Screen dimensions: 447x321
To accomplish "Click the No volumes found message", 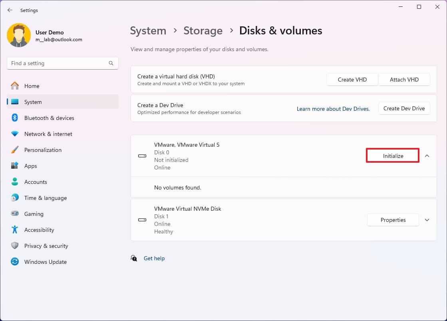I will tap(178, 187).
